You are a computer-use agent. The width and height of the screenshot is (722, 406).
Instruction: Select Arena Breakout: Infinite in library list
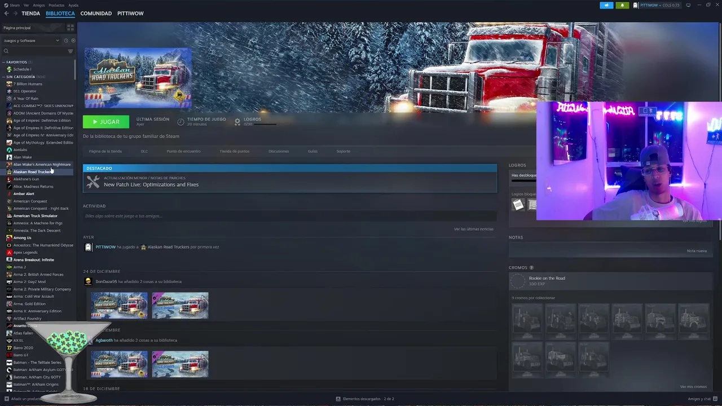click(34, 260)
